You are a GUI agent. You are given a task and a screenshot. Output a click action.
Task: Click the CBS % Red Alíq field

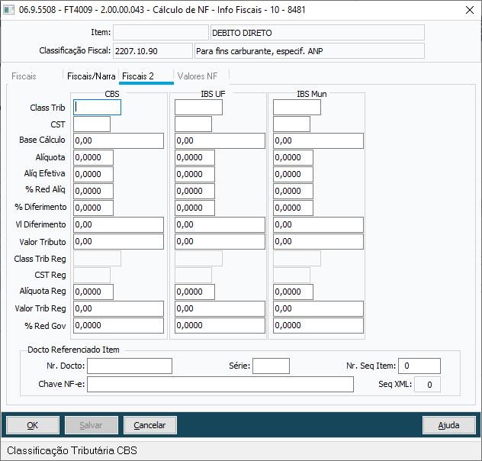click(94, 191)
